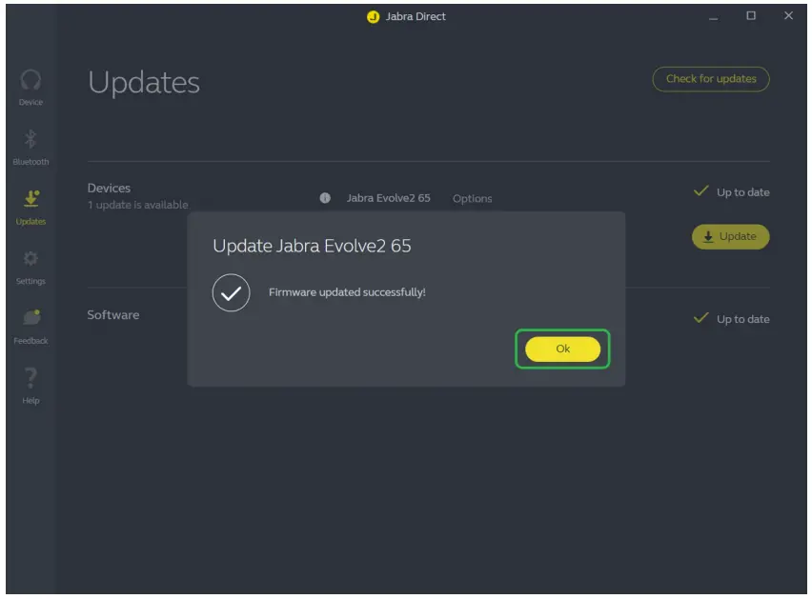The height and width of the screenshot is (599, 812).
Task: Click the checkmark in the update dialog
Action: pos(231,292)
